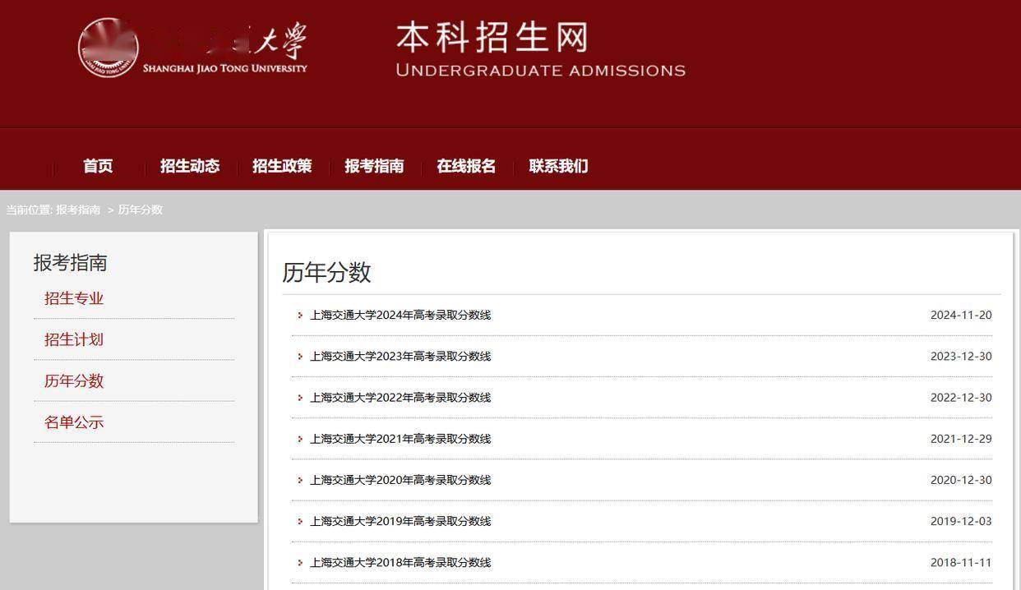This screenshot has width=1021, height=590.
Task: Click 报考指南 in the breadcrumb path
Action: 78,210
